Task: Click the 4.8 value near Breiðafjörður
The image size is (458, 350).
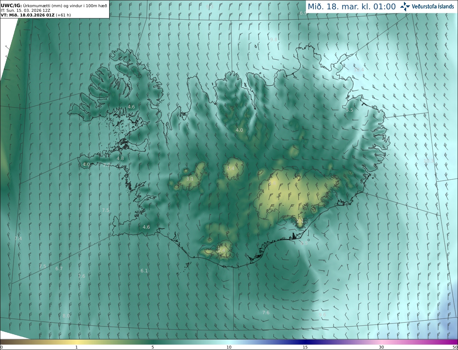Action: [x=120, y=158]
